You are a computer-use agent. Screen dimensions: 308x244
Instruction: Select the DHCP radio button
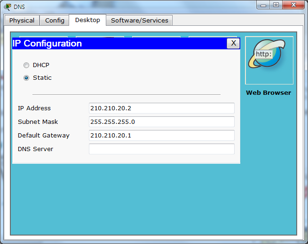26,65
